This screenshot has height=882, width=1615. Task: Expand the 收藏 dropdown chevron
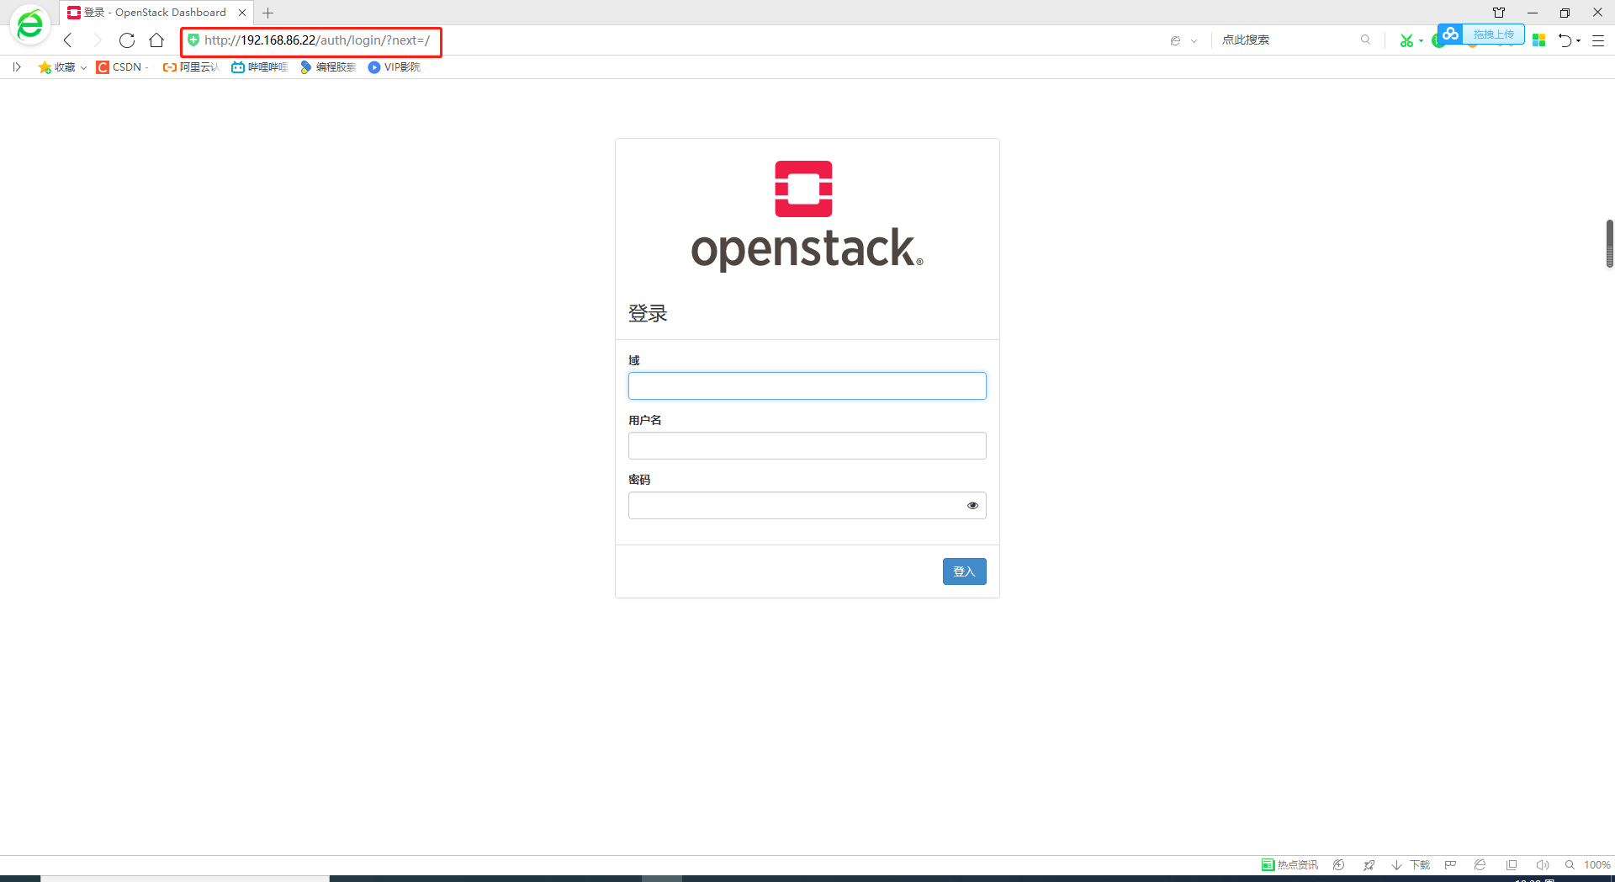83,68
